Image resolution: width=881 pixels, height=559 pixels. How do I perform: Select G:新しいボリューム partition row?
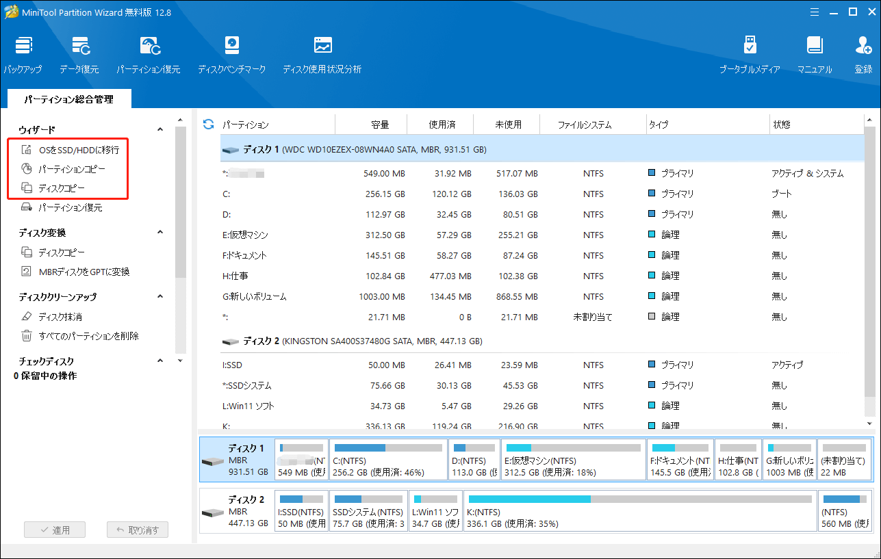(542, 296)
